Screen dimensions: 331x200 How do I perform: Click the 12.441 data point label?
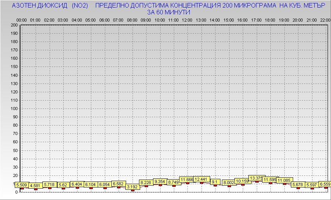tap(201, 179)
